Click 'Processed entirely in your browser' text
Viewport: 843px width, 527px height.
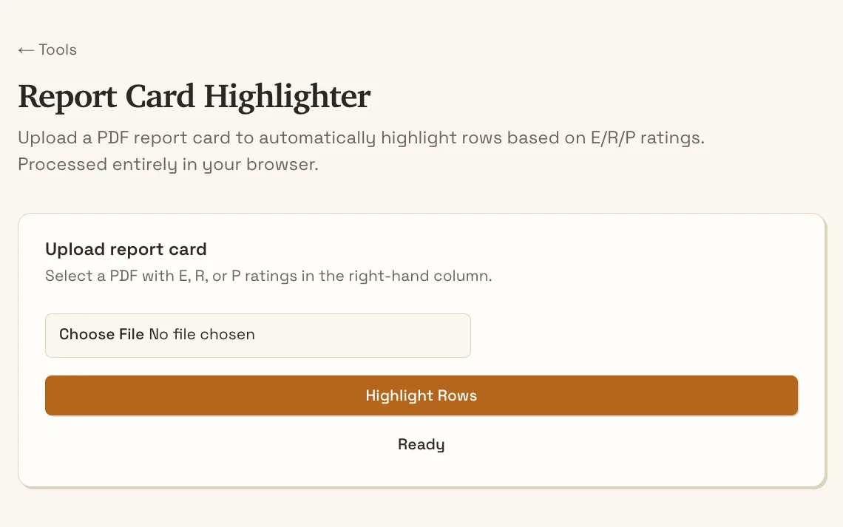169,164
